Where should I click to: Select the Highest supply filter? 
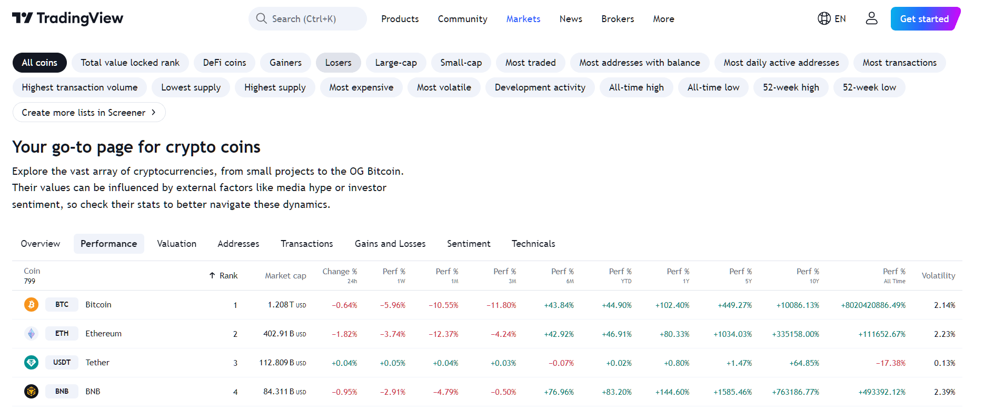(275, 87)
